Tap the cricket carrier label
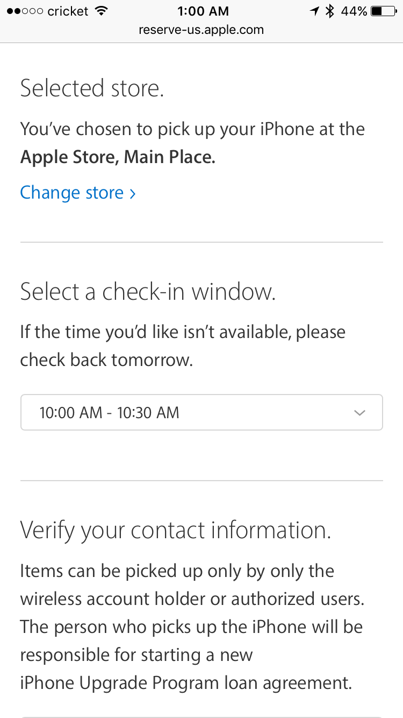 pos(68,11)
